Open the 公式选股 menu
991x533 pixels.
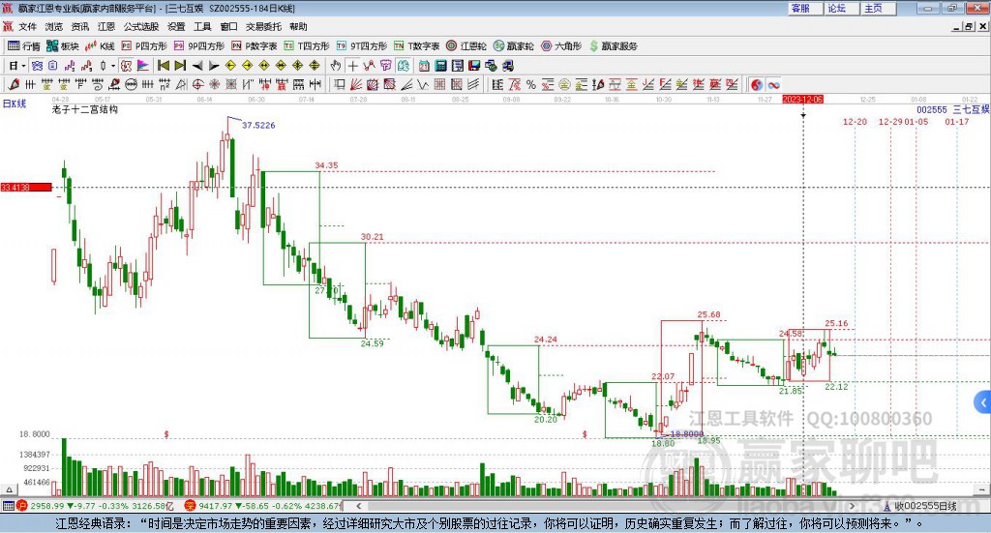click(x=141, y=26)
